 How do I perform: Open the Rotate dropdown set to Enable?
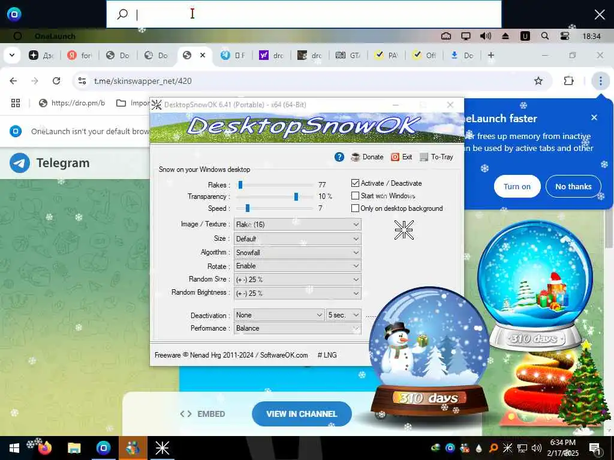tap(297, 266)
